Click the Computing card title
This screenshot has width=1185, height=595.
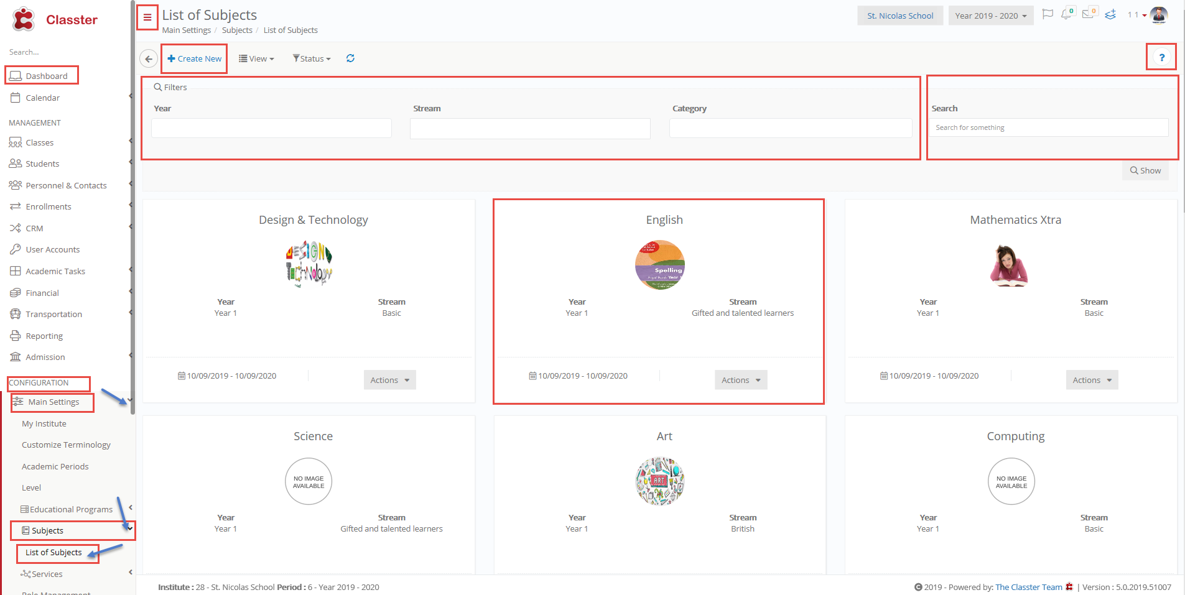[x=1016, y=436]
